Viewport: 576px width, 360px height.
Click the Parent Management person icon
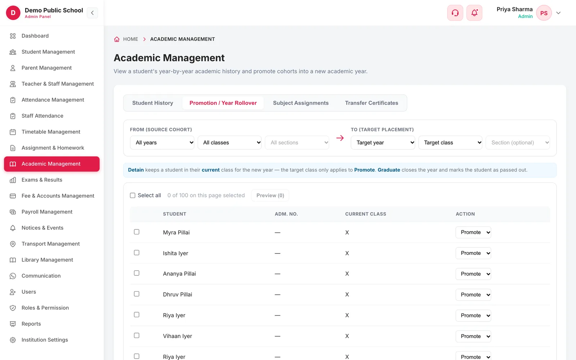tap(13, 68)
